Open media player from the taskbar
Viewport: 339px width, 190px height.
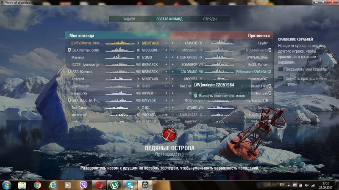pyautogui.click(x=68, y=185)
